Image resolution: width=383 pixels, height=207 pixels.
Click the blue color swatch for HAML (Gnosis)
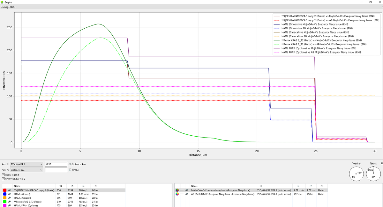(x=4, y=194)
